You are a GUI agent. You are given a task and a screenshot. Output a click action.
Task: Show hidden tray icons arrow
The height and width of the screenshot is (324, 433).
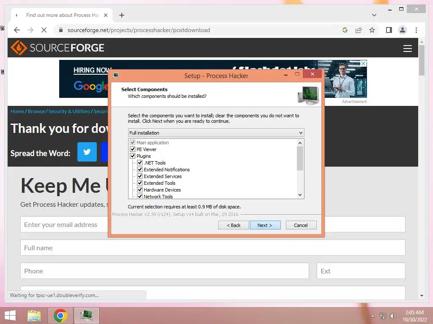373,316
